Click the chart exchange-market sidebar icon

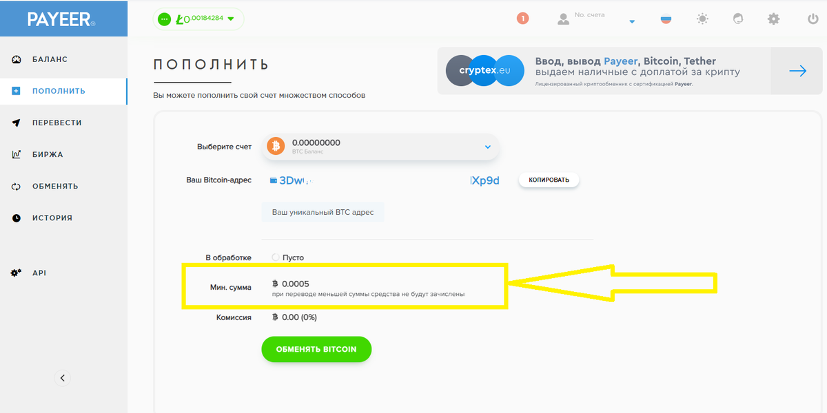[x=17, y=154]
